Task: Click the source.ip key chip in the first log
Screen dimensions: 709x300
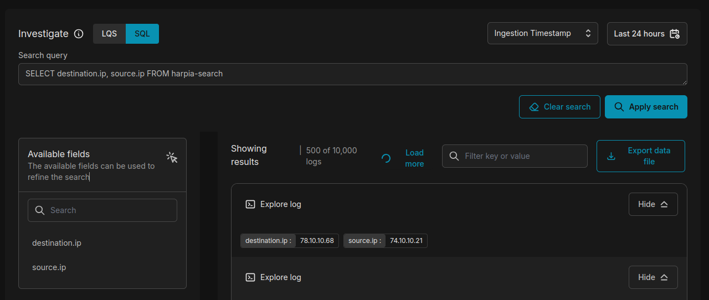Action: point(364,241)
